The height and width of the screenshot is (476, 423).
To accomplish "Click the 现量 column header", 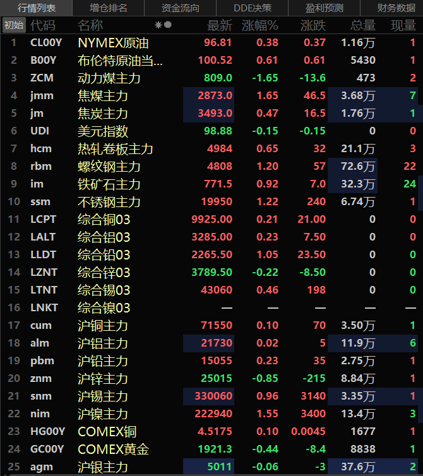I will [x=403, y=25].
